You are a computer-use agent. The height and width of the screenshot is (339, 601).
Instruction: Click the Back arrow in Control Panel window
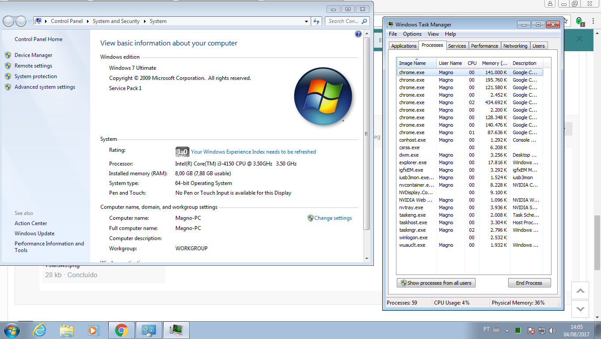(x=8, y=21)
